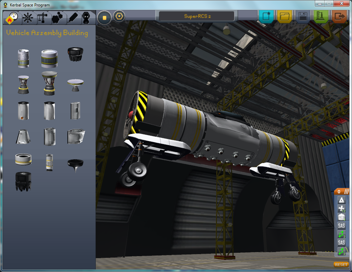The height and width of the screenshot is (272, 352).
Task: Close the Kerbal Space Program window
Action: (x=342, y=4)
